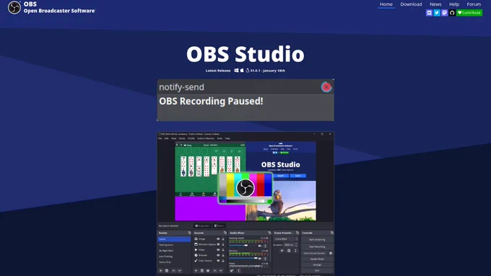Click the OBS Studio application screenshot image
Screen dimensions: 491x276
coord(245,204)
